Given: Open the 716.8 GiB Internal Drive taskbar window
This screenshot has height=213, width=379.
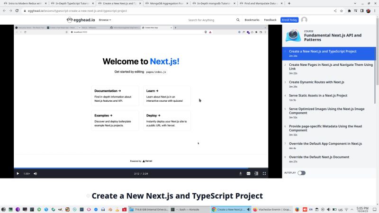Looking at the screenshot, I should [148, 209].
